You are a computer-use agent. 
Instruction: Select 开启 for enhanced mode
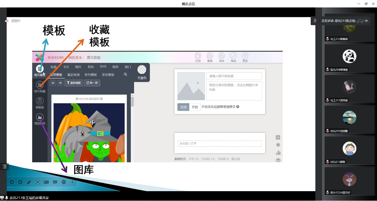click(x=195, y=107)
